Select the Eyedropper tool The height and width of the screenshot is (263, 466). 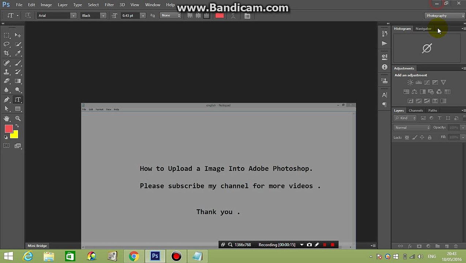tap(18, 53)
